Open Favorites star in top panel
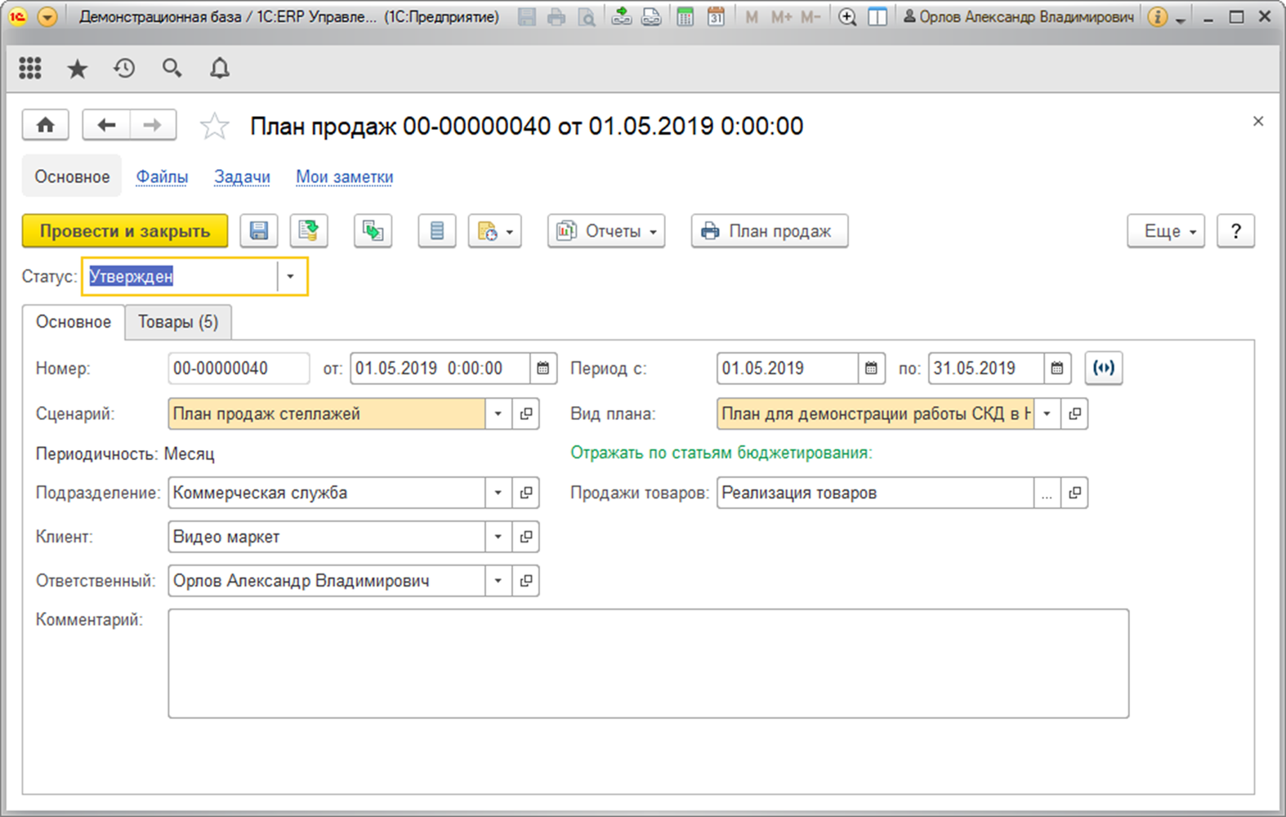Image resolution: width=1286 pixels, height=817 pixels. coord(78,69)
